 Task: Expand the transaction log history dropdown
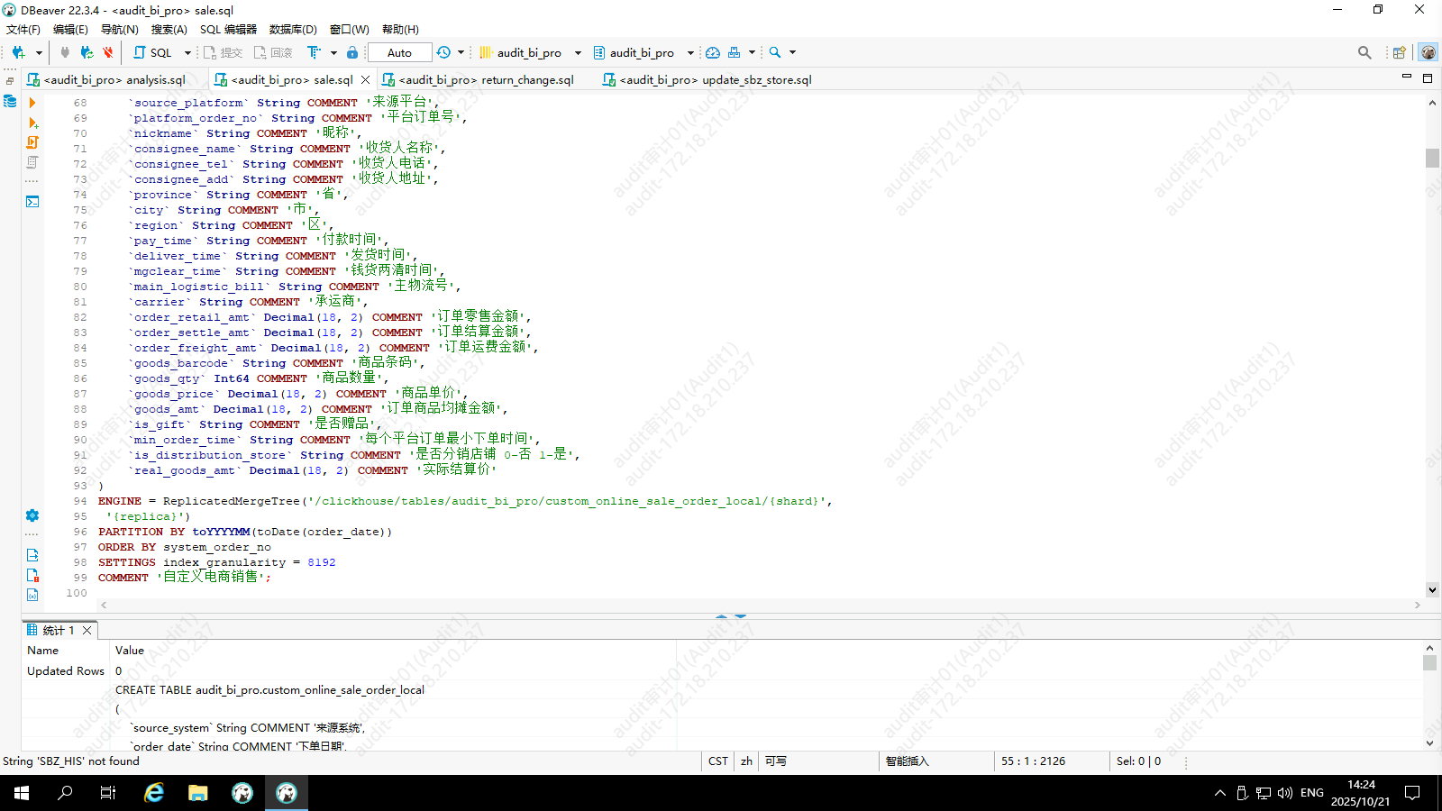pos(461,53)
